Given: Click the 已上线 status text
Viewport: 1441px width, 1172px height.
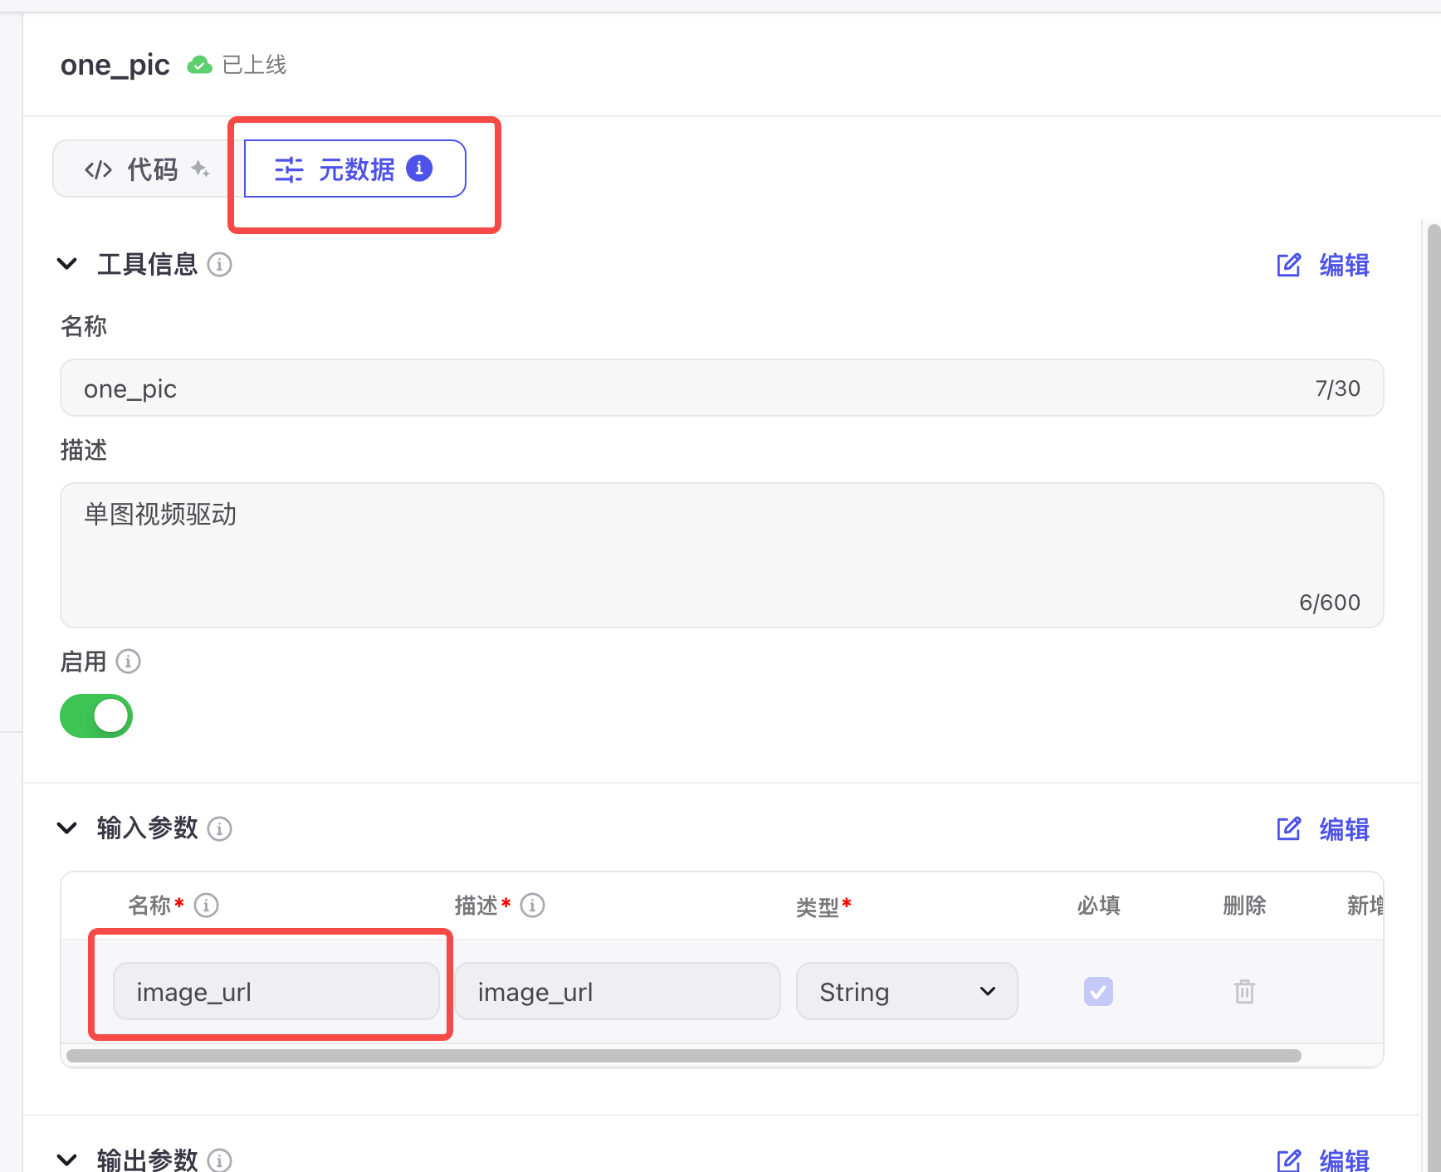Looking at the screenshot, I should point(255,65).
